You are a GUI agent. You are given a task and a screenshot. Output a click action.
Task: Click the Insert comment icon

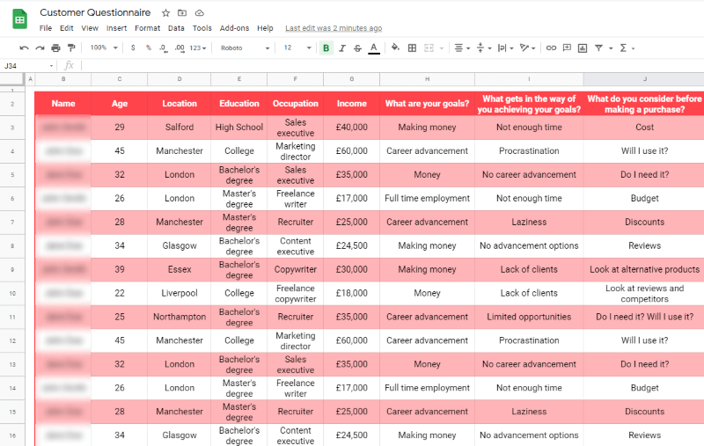pos(567,48)
